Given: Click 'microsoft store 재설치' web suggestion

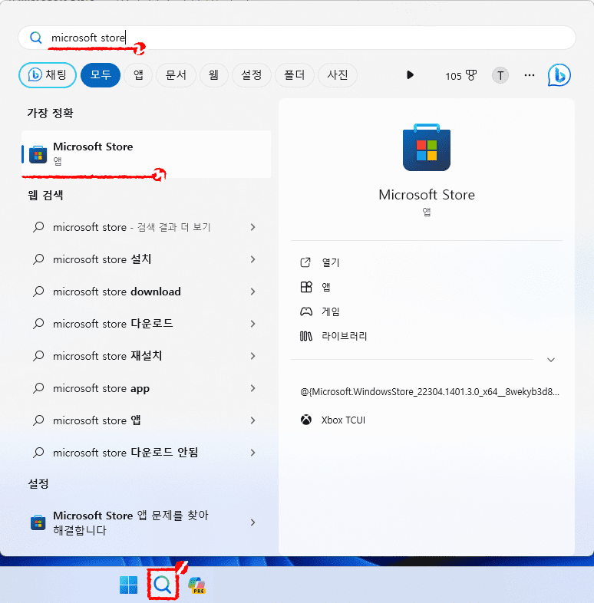Looking at the screenshot, I should click(146, 356).
